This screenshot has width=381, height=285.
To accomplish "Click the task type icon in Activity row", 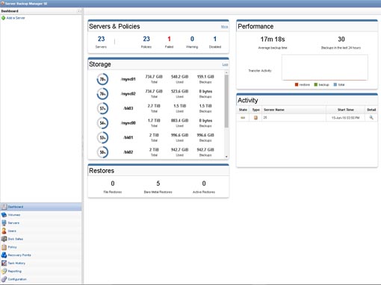I will click(x=255, y=118).
